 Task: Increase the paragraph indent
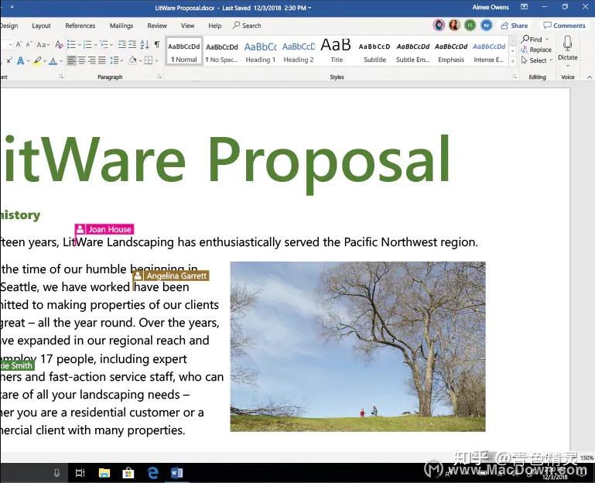pyautogui.click(x=132, y=45)
